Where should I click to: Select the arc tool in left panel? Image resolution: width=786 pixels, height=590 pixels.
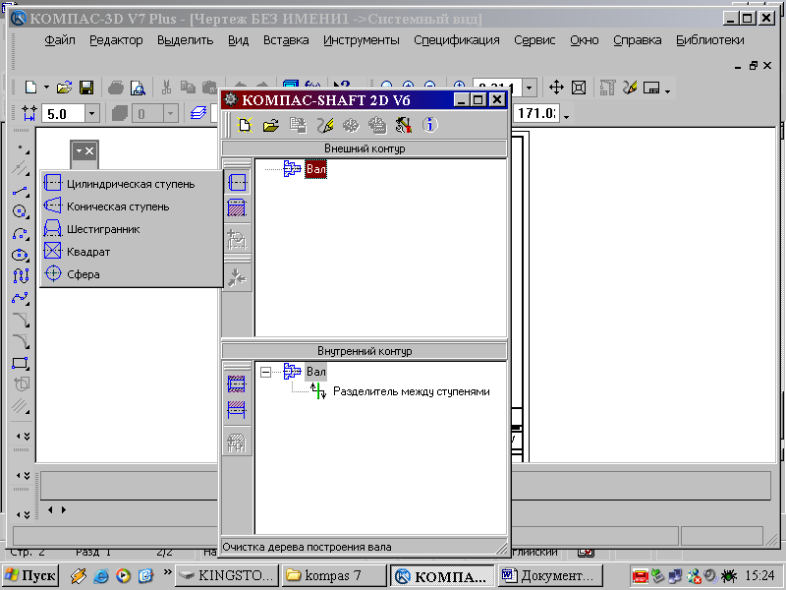(21, 234)
